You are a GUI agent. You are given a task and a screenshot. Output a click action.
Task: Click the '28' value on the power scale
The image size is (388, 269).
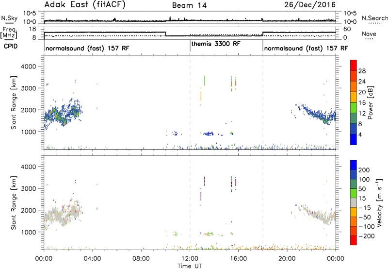coord(362,71)
